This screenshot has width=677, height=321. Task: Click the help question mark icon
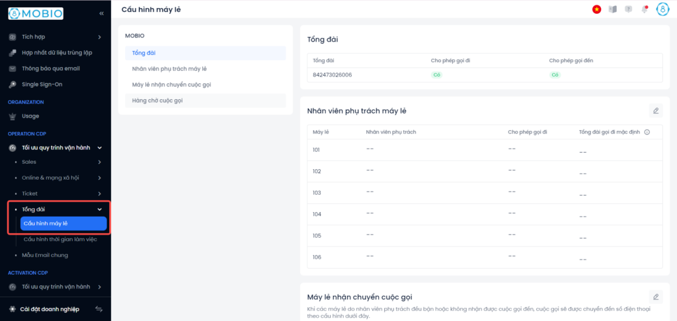pyautogui.click(x=628, y=9)
